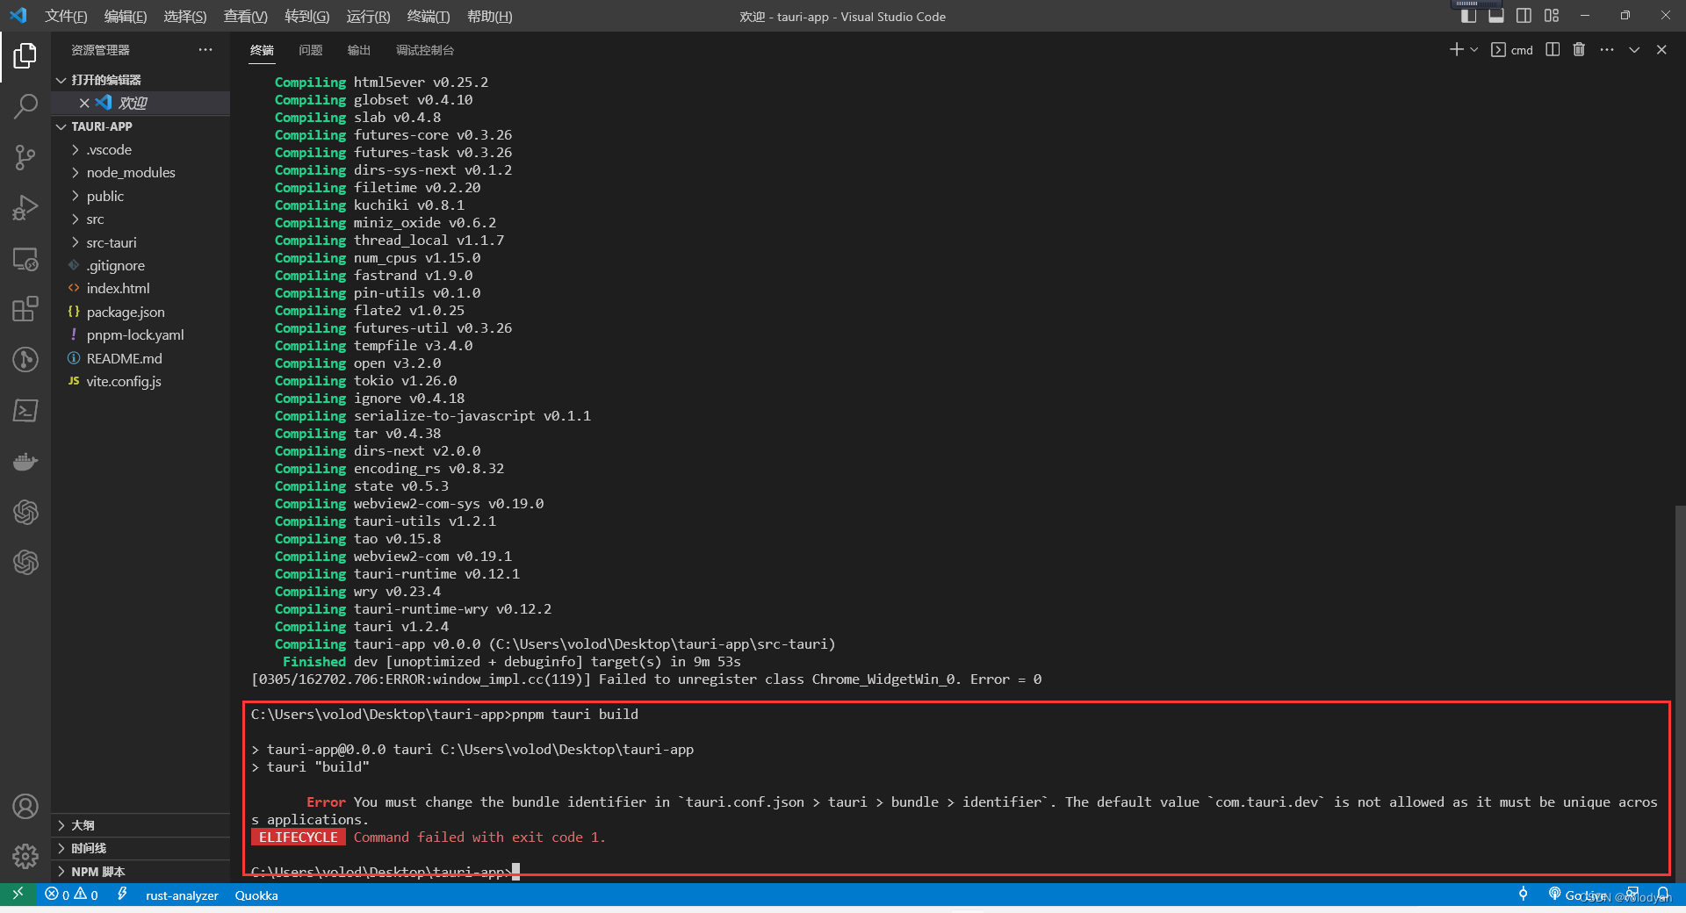Select the cmd terminal label
Screen dimensions: 1686x913
coord(1512,50)
